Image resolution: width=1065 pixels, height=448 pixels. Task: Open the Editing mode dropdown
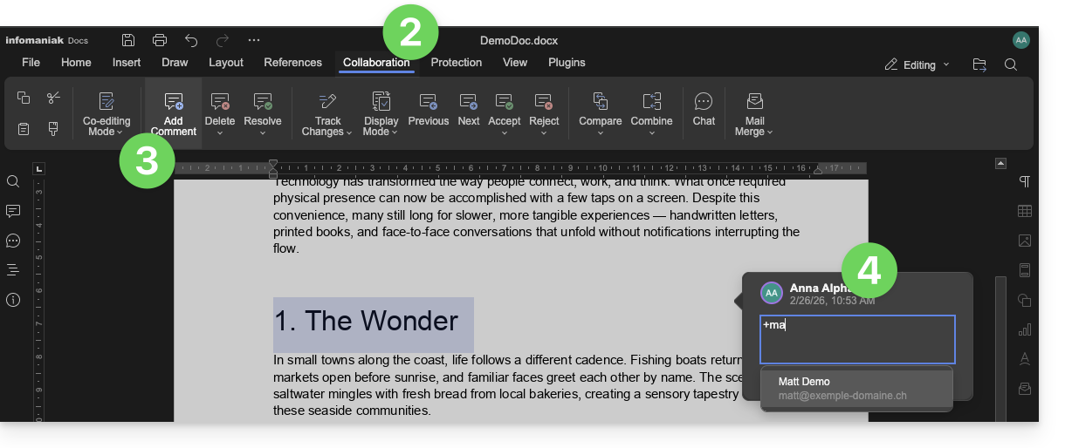(918, 64)
